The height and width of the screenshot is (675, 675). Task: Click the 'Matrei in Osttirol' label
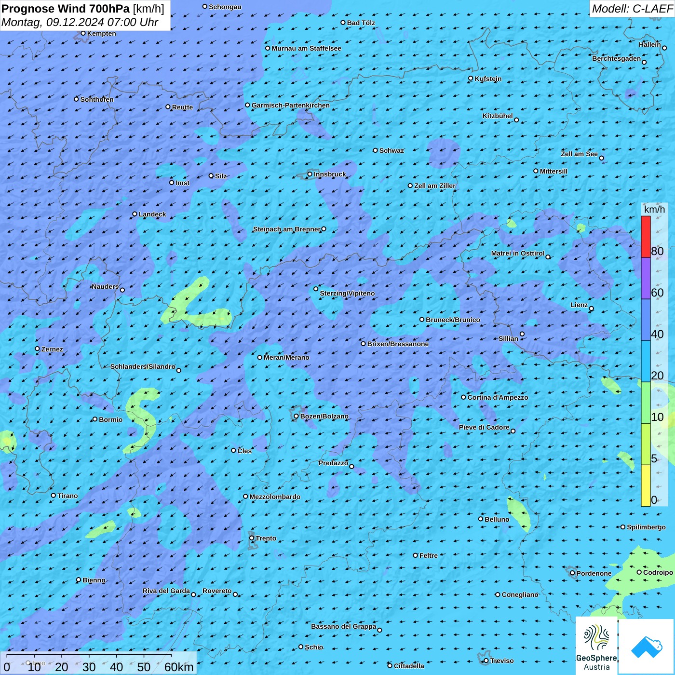518,253
